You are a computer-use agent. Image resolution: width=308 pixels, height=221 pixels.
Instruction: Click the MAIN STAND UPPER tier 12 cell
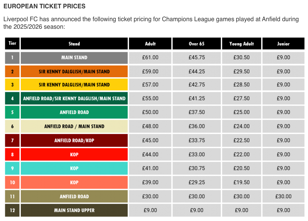(x=74, y=210)
